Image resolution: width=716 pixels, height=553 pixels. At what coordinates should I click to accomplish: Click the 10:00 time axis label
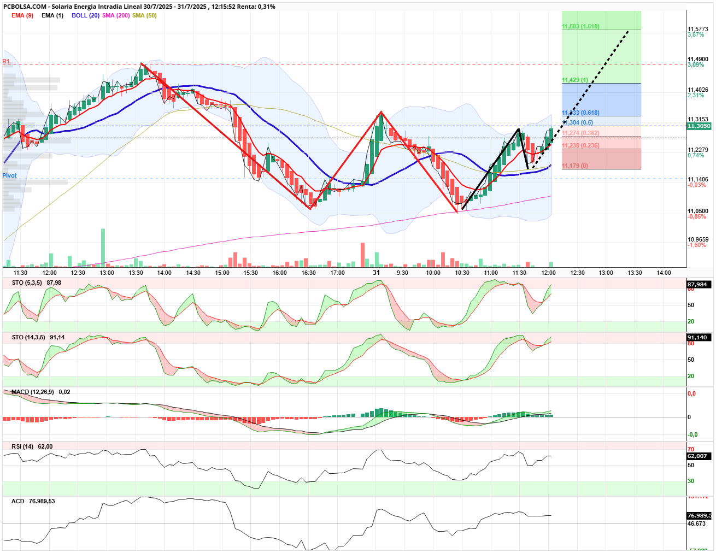433,273
